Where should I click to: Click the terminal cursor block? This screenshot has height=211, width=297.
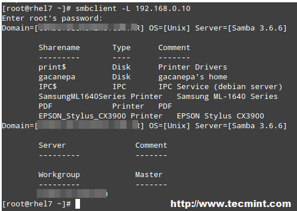78,204
